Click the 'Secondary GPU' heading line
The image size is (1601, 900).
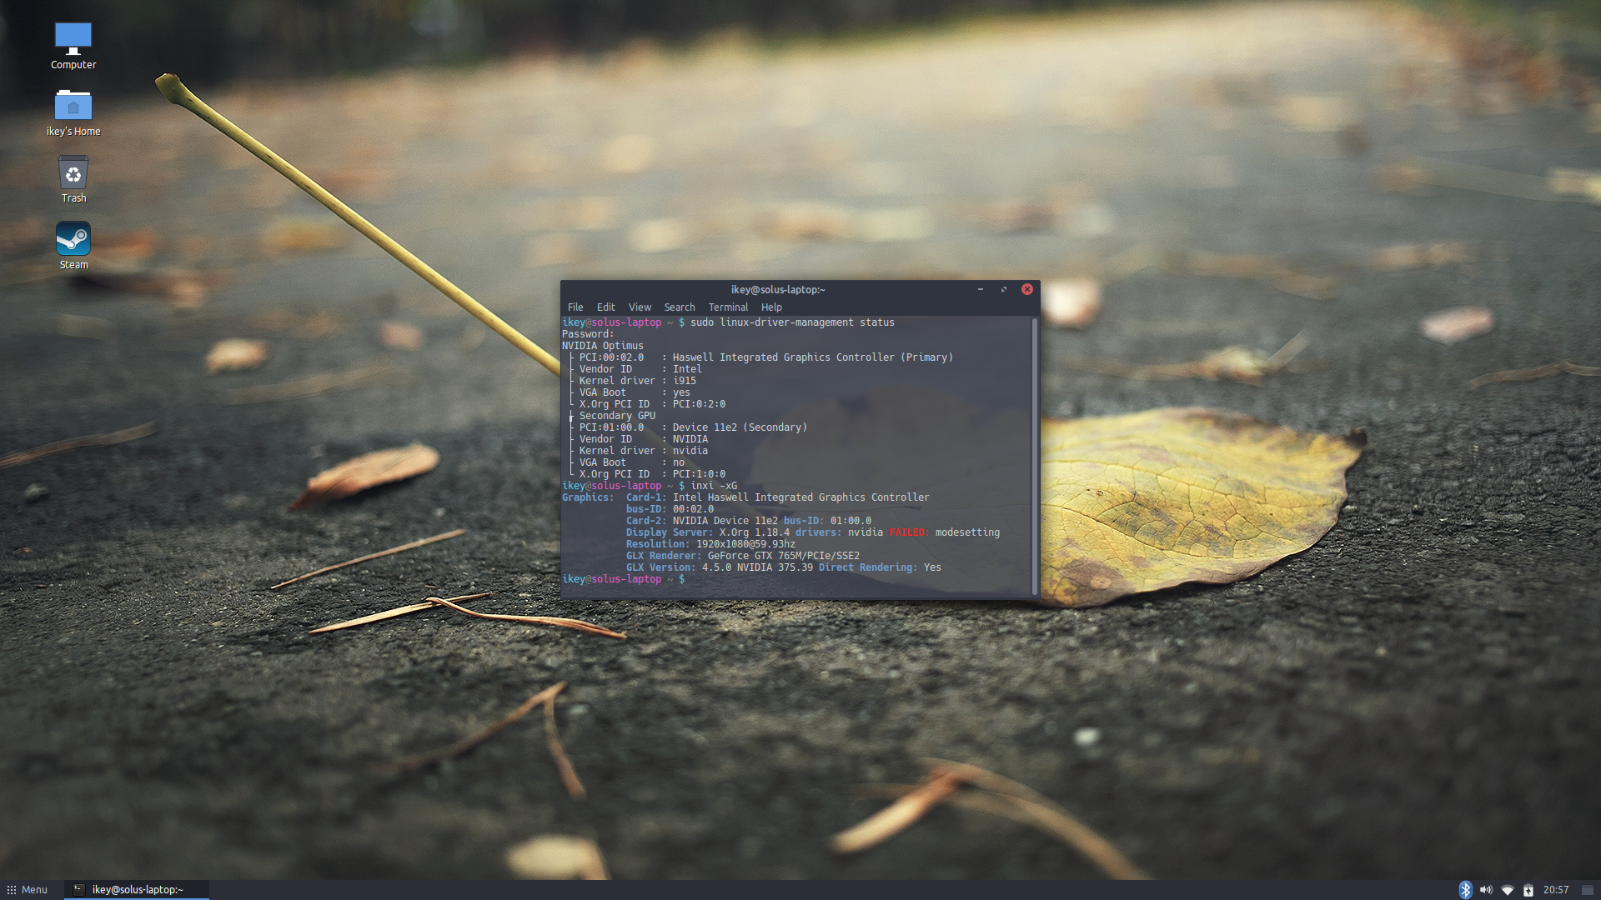click(x=617, y=416)
